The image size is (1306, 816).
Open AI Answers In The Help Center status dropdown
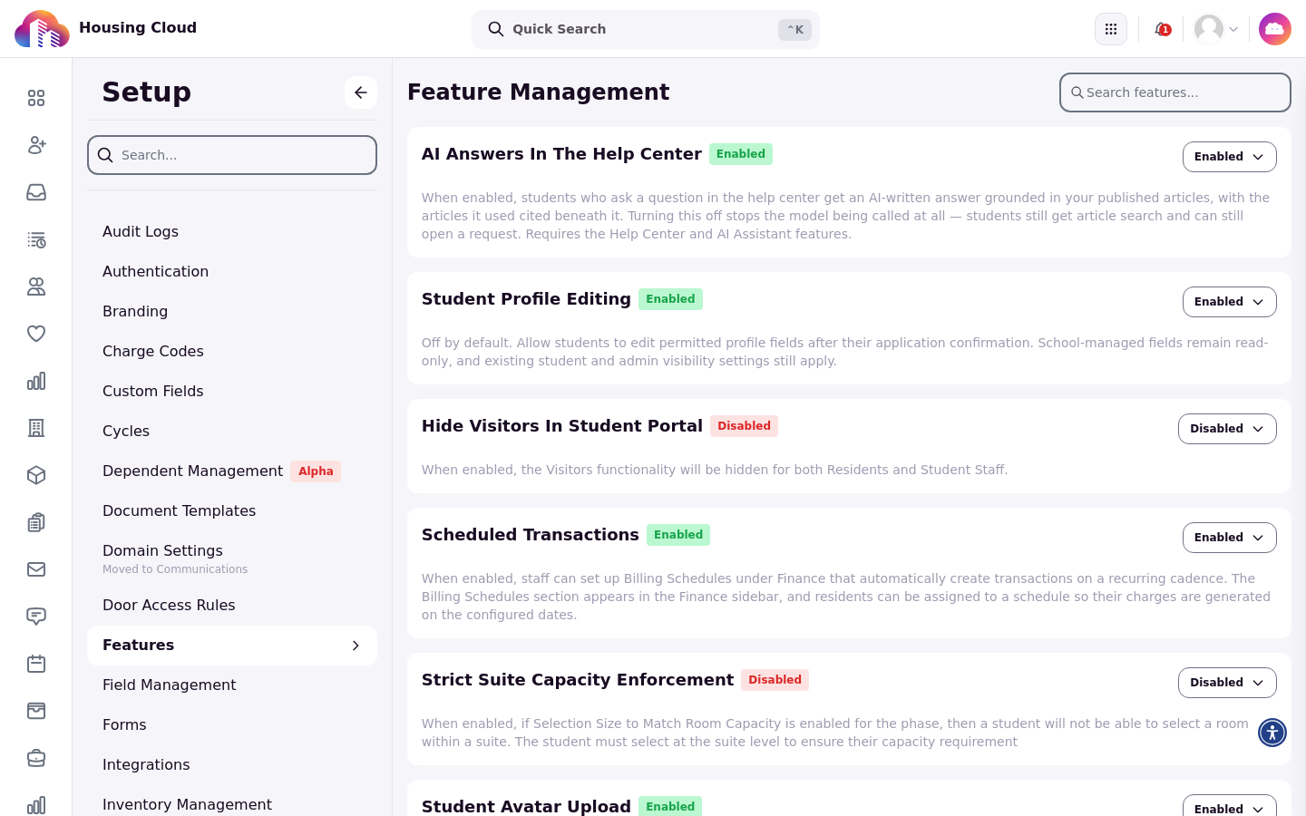pos(1229,157)
